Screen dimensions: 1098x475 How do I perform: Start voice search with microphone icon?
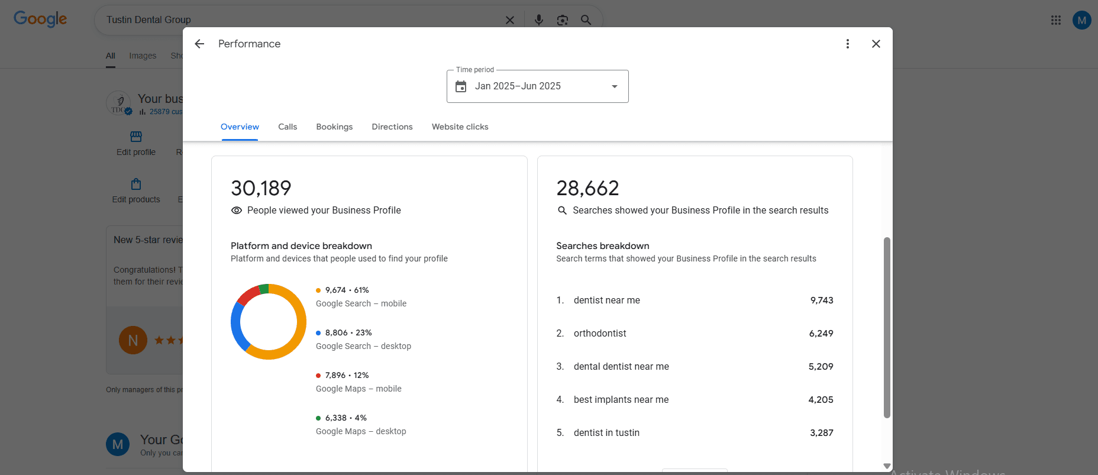tap(539, 20)
